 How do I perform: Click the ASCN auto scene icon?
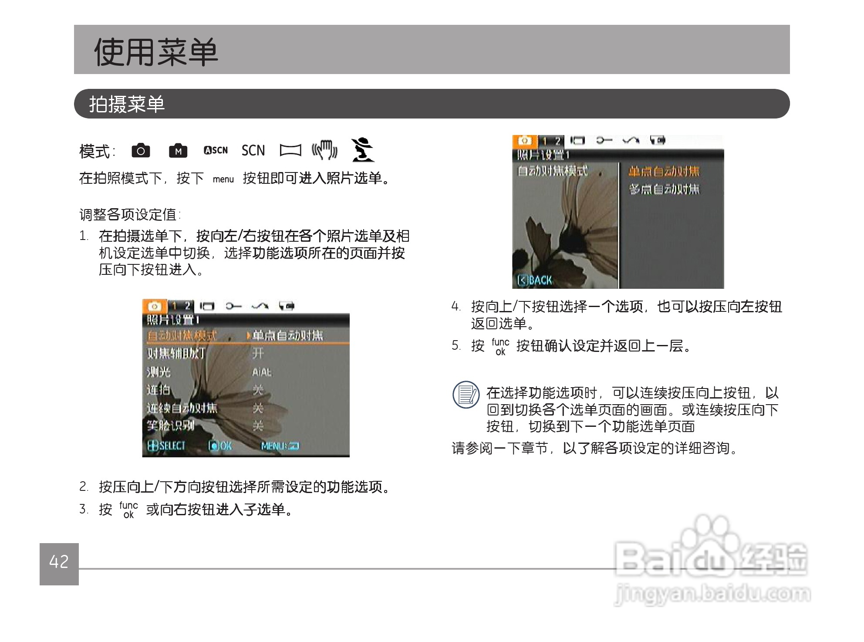(x=216, y=151)
